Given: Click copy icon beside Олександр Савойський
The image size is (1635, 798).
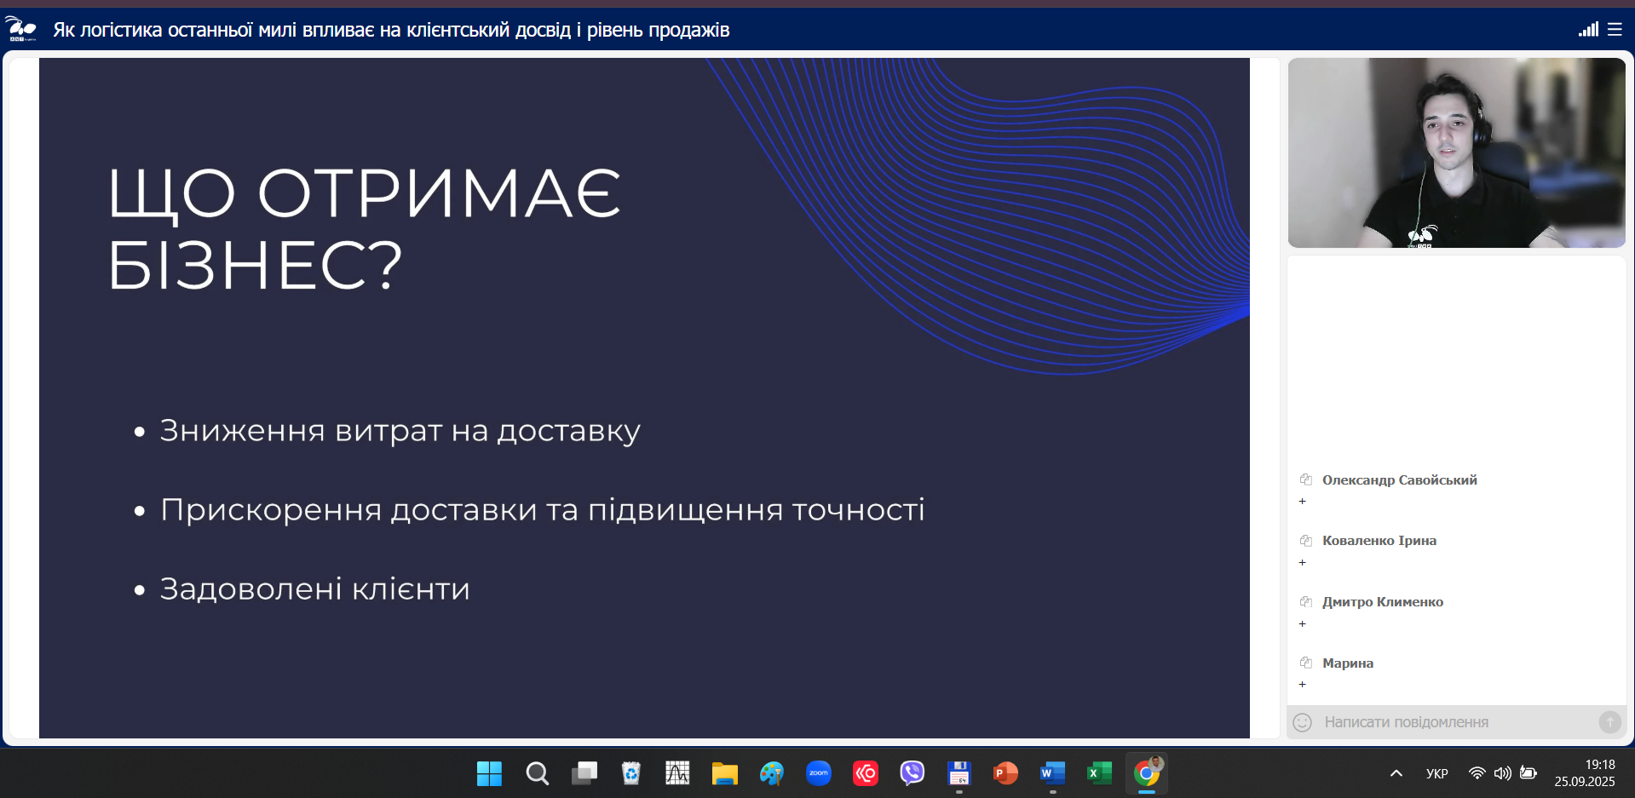Looking at the screenshot, I should click(x=1305, y=479).
